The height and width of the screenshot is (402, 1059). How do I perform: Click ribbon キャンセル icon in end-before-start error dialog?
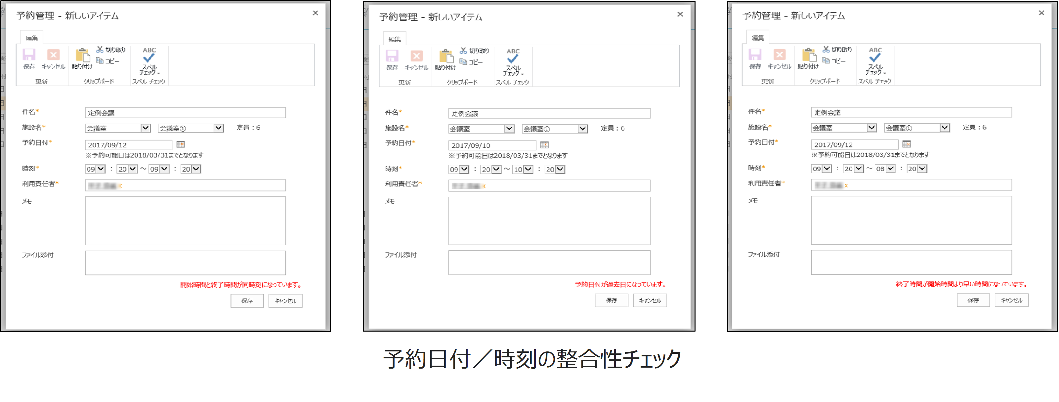point(780,59)
